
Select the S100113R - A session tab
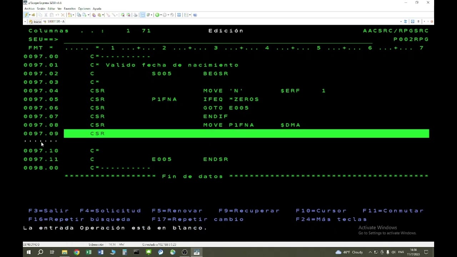coord(54,21)
